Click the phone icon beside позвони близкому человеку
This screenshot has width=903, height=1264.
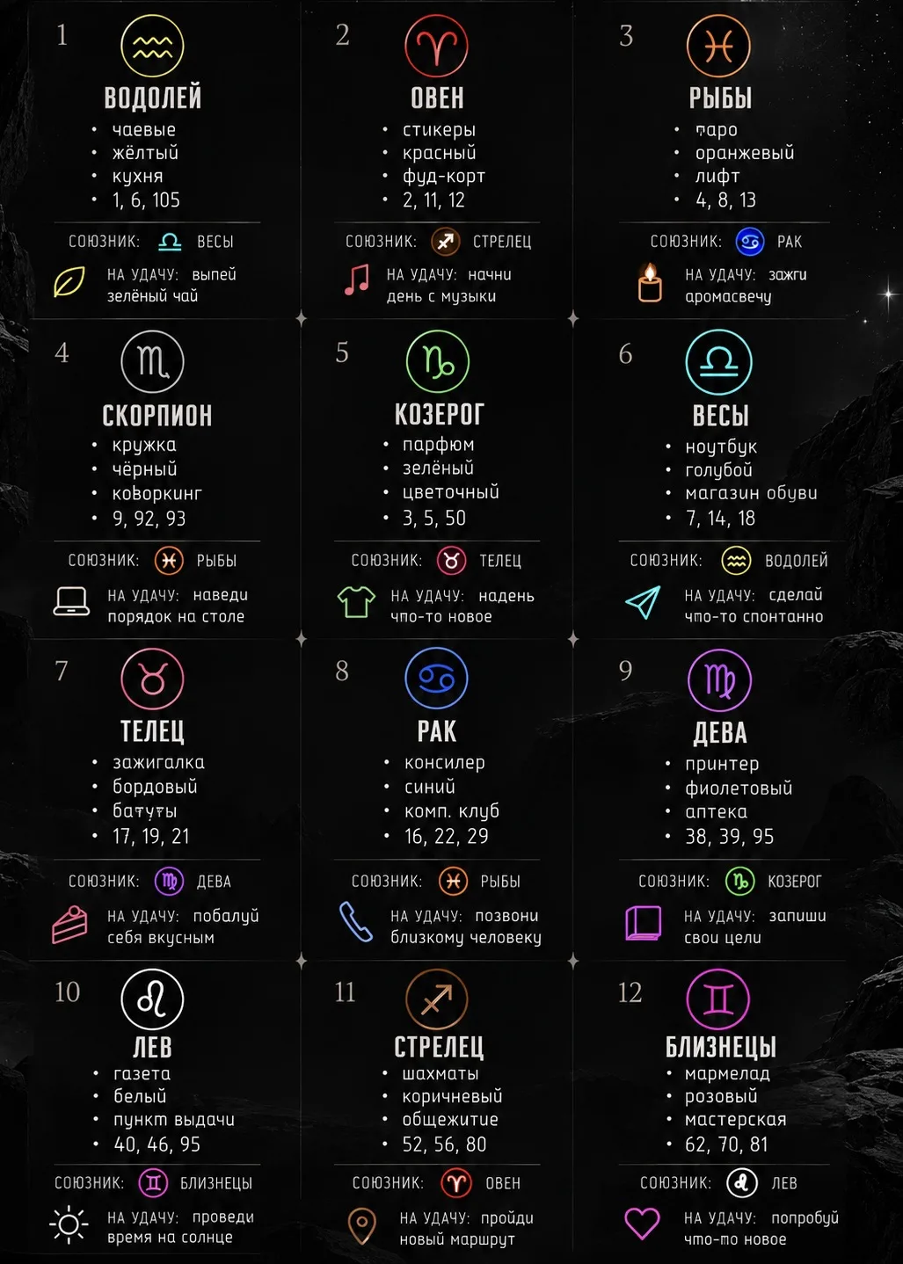tap(356, 922)
